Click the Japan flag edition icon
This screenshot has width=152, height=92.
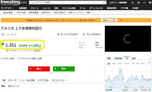[150, 3]
